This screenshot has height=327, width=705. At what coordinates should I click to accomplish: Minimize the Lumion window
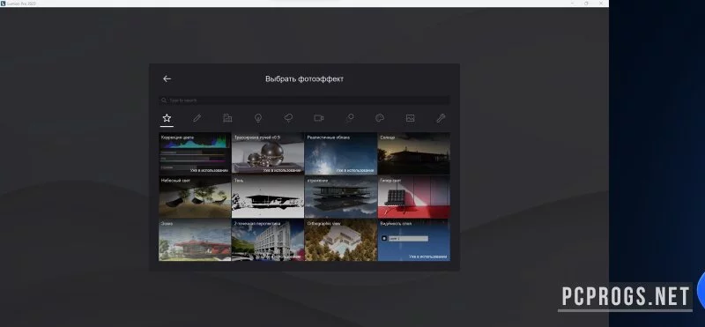[572, 4]
